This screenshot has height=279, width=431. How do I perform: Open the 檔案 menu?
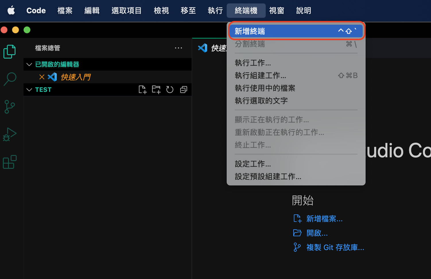tap(65, 11)
